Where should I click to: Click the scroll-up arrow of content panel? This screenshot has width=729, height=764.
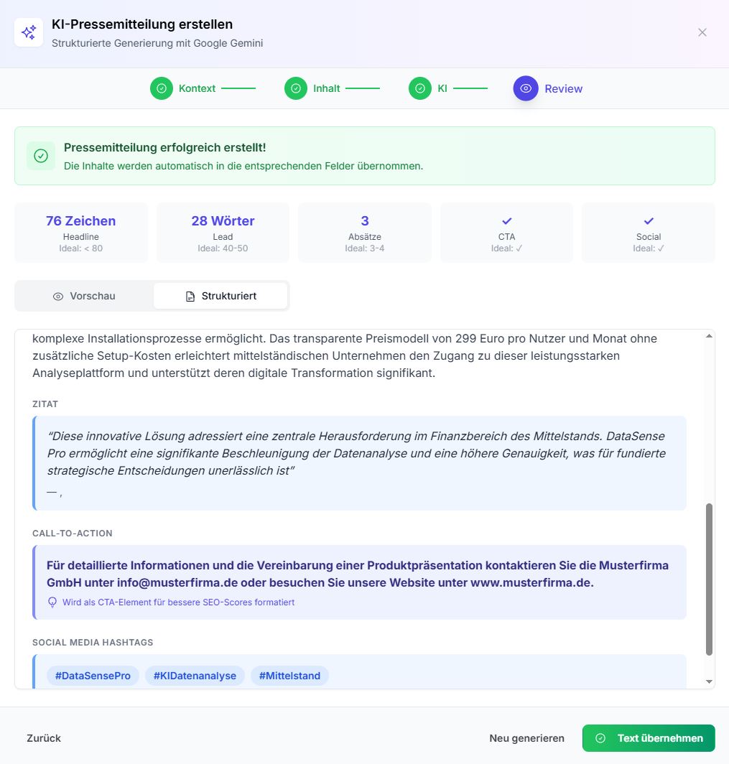(710, 336)
